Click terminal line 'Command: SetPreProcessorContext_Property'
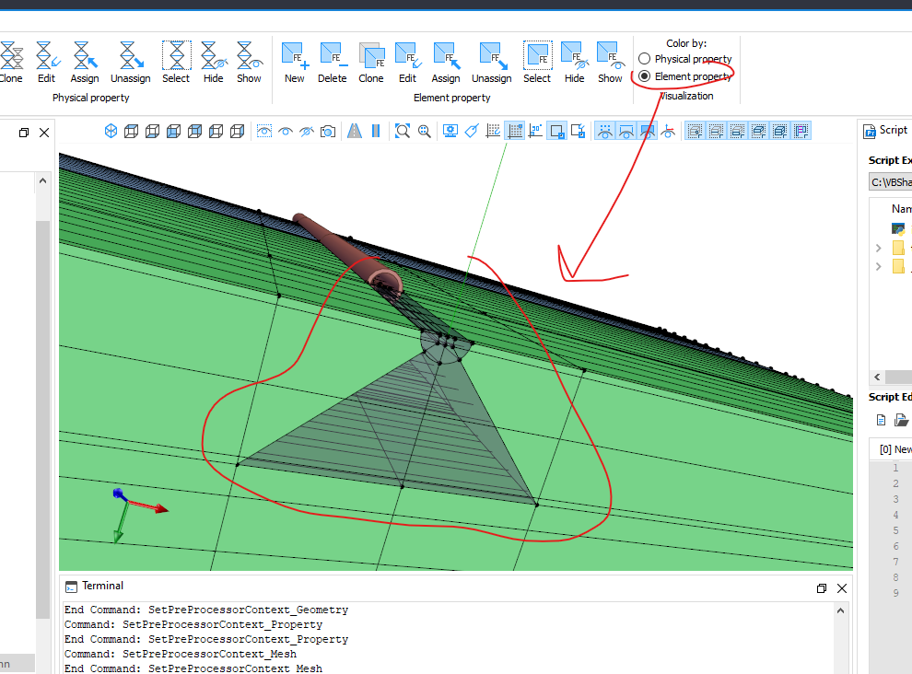This screenshot has width=912, height=674. pyautogui.click(x=193, y=624)
